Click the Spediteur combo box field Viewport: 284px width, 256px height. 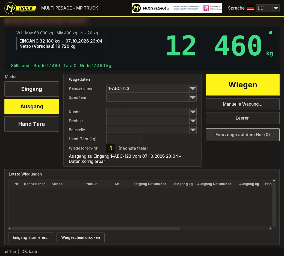click(x=148, y=98)
